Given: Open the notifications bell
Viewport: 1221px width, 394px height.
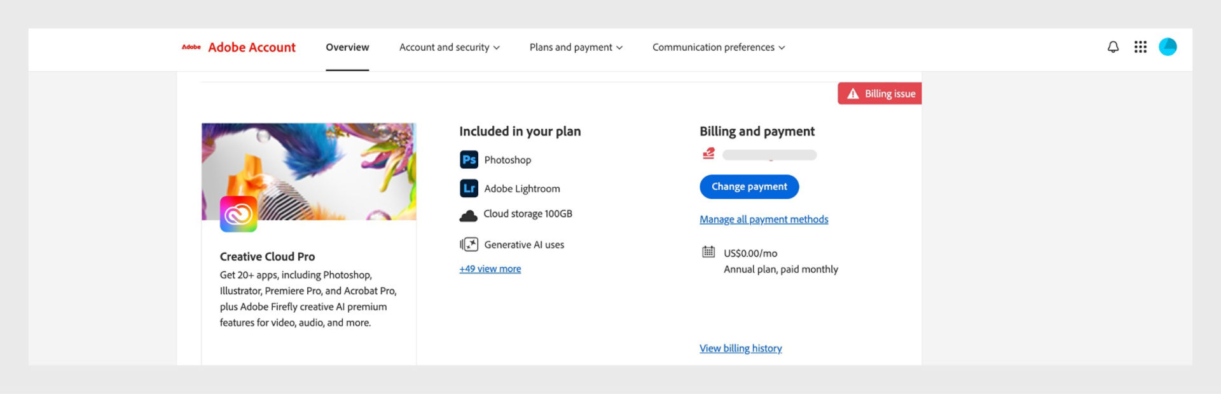Looking at the screenshot, I should tap(1113, 47).
